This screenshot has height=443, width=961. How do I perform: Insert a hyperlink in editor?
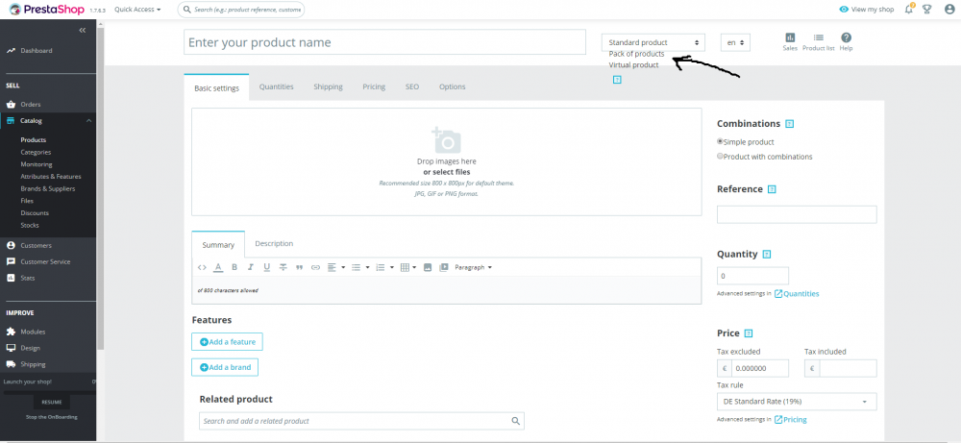[x=315, y=267]
